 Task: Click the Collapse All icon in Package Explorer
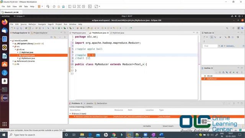51,37
